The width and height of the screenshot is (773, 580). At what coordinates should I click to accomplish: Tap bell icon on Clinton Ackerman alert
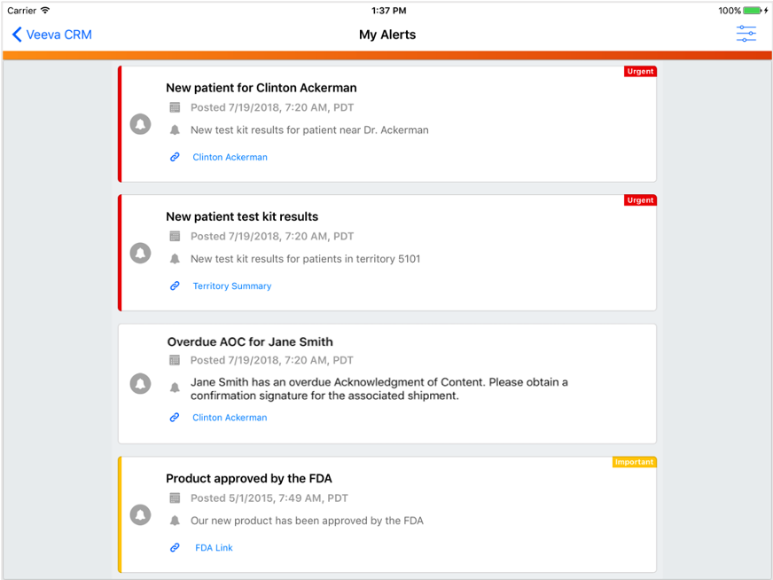pos(140,124)
